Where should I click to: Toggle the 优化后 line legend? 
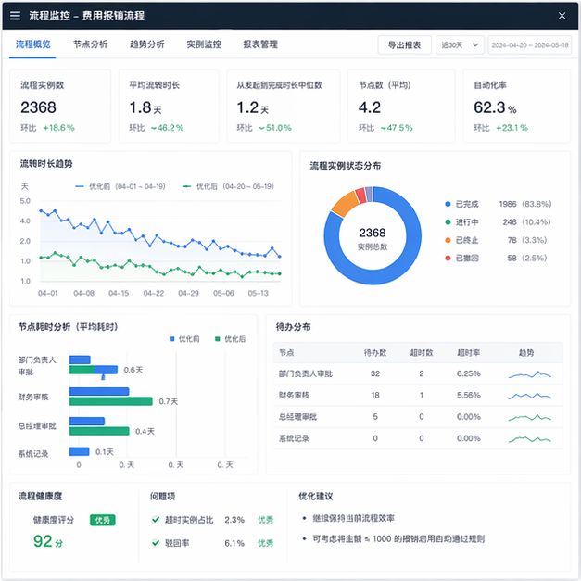pyautogui.click(x=228, y=186)
